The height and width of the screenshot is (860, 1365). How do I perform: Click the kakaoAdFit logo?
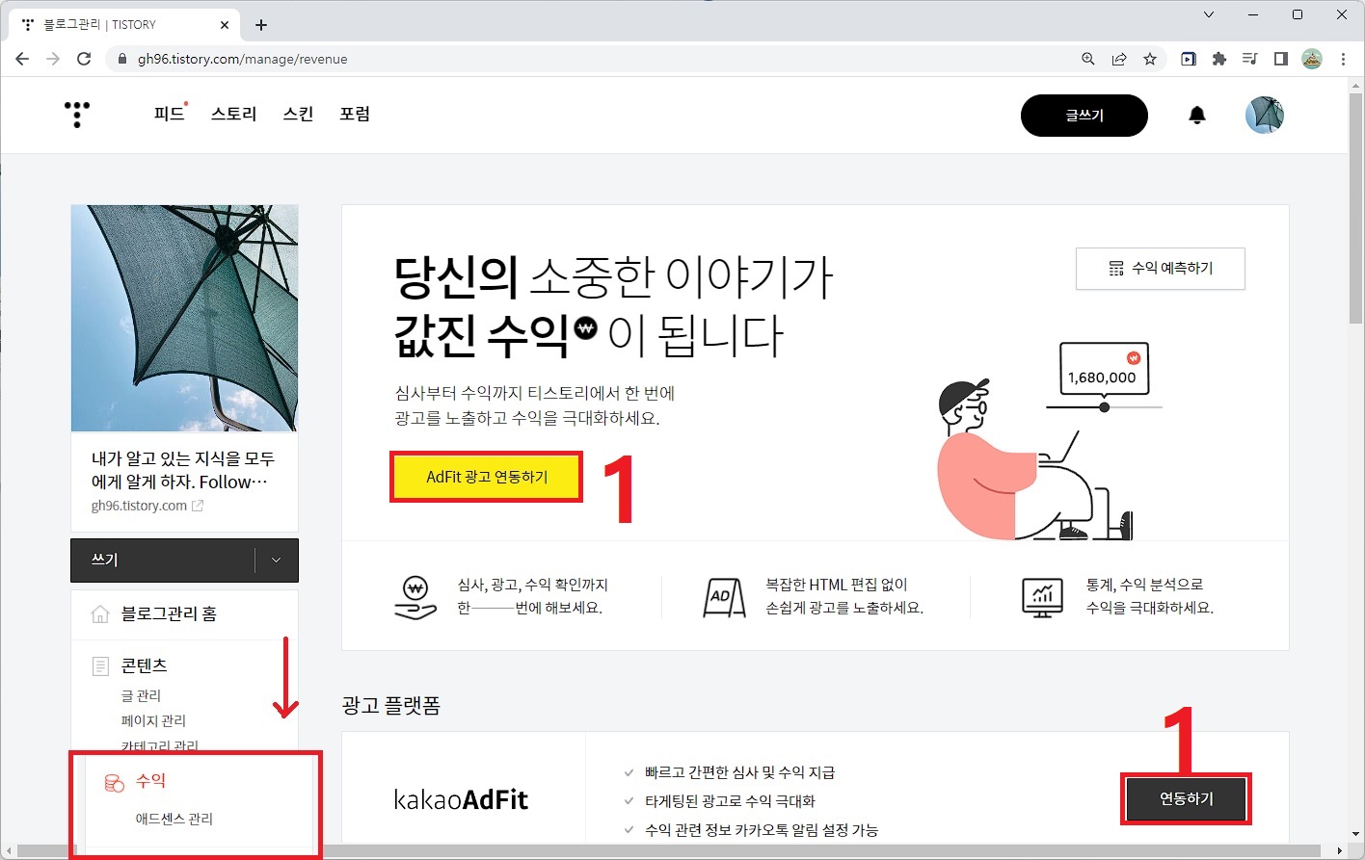coord(461,800)
